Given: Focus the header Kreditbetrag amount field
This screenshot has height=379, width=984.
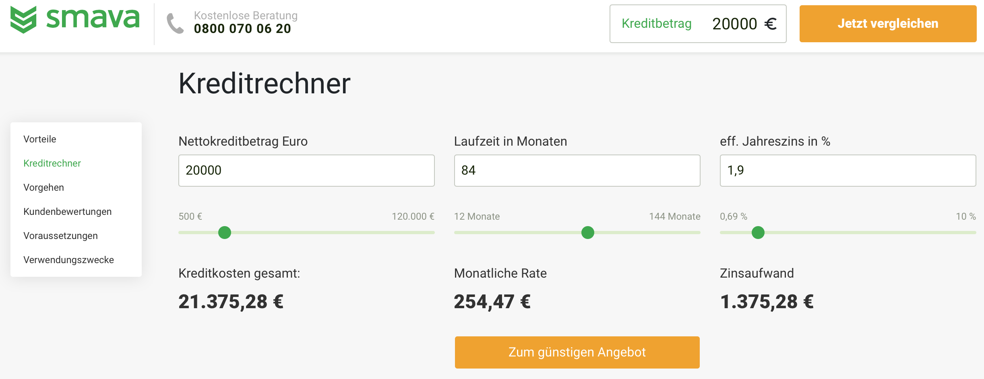Looking at the screenshot, I should (698, 24).
